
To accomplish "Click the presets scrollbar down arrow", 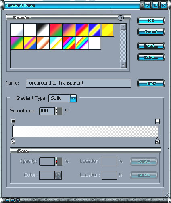I will (x=123, y=65).
